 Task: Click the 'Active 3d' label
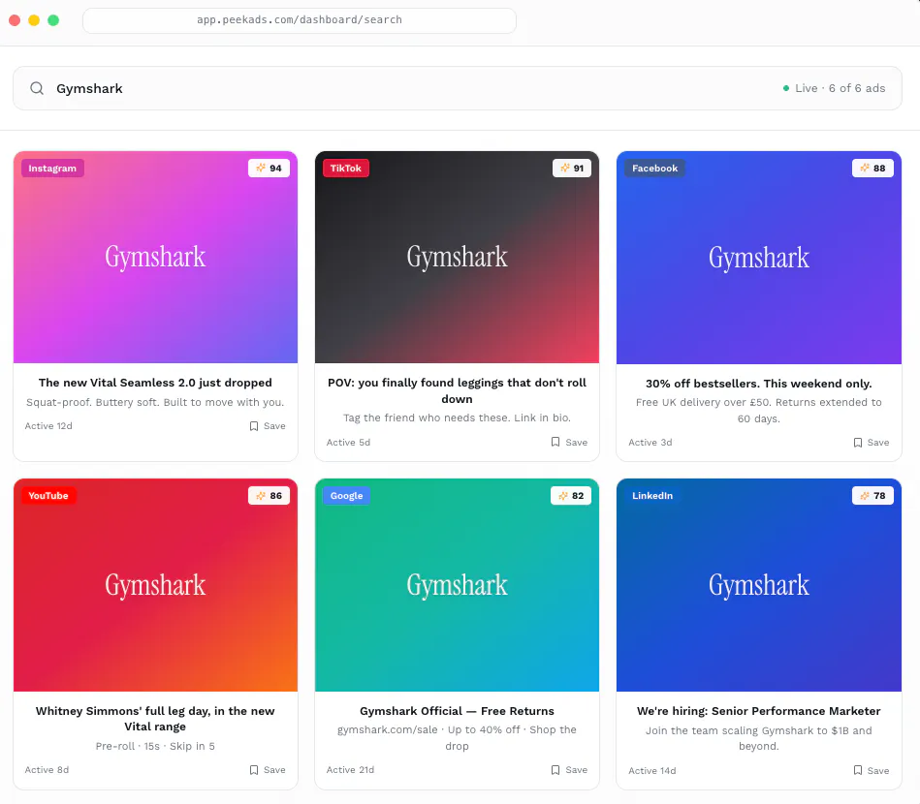(650, 442)
